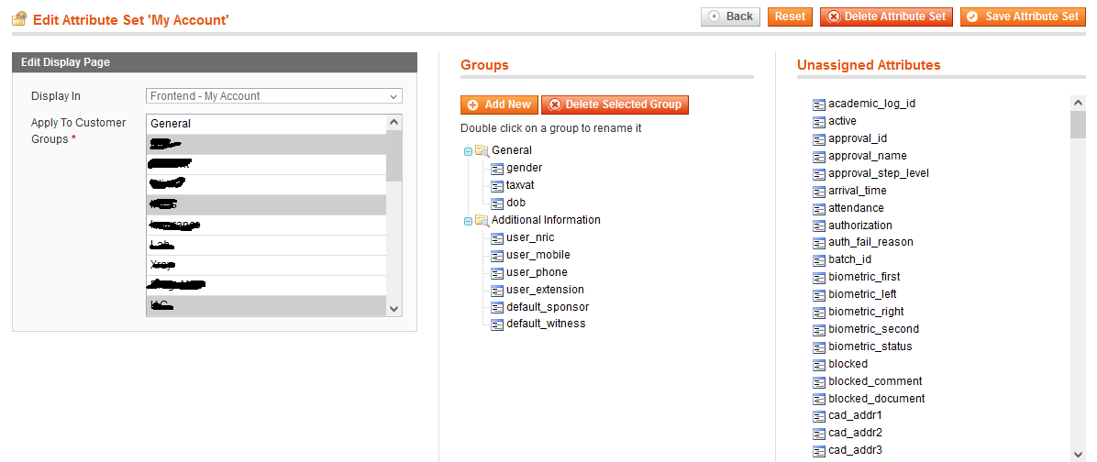The width and height of the screenshot is (1097, 462).
Task: Collapse the General group tree node
Action: pos(468,151)
